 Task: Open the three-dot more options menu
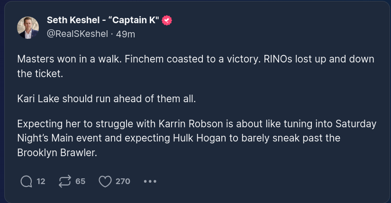(x=150, y=181)
